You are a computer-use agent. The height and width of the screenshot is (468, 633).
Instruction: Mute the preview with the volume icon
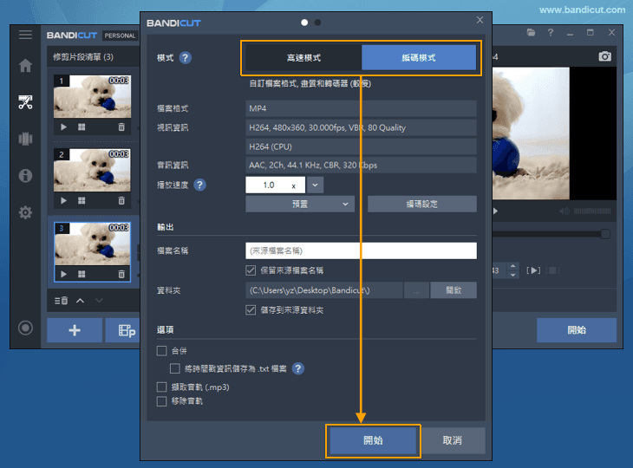564,211
